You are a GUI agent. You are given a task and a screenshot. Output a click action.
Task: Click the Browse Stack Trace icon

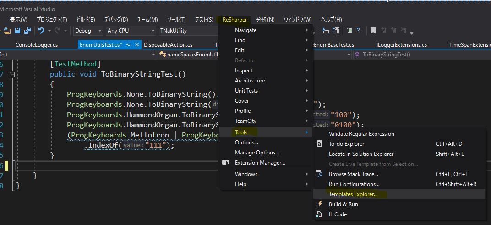tap(320, 174)
